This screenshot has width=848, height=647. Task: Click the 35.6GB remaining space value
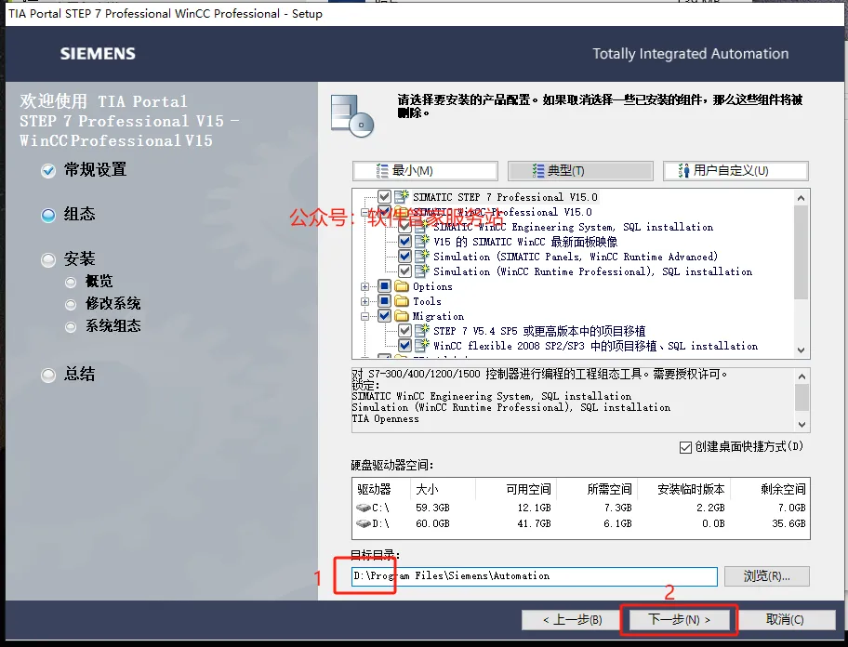pos(788,523)
